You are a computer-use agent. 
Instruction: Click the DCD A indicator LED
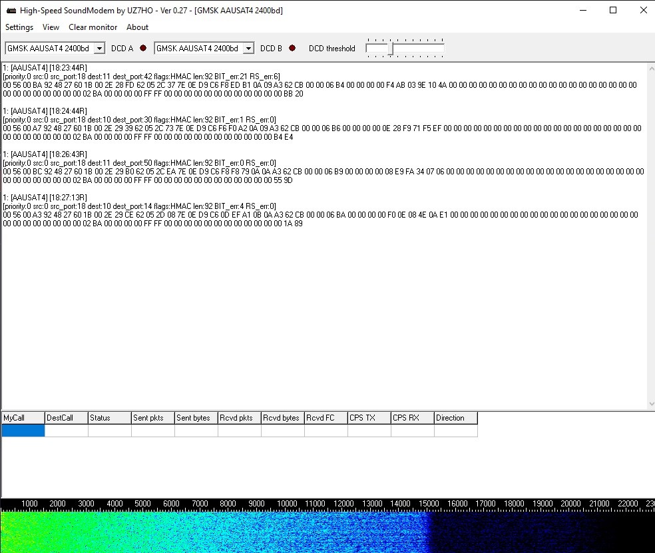click(142, 48)
